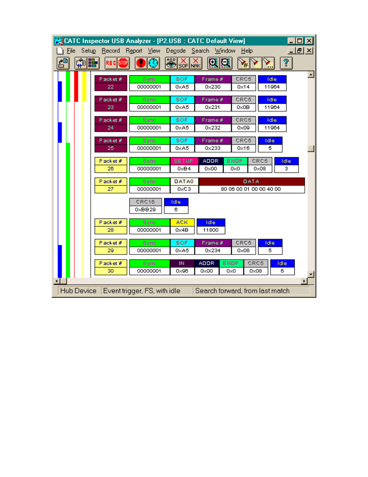
Task: Click the open file toolbar icon
Action: click(63, 63)
